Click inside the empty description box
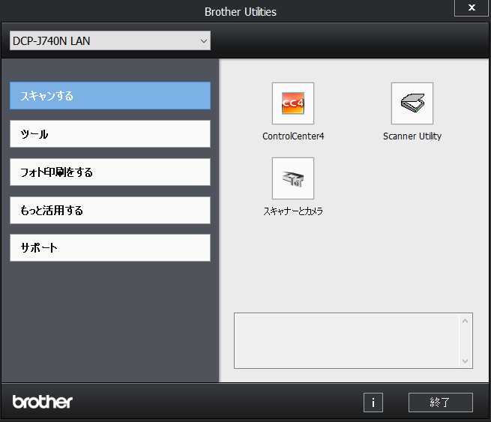The width and height of the screenshot is (491, 422). 346,341
